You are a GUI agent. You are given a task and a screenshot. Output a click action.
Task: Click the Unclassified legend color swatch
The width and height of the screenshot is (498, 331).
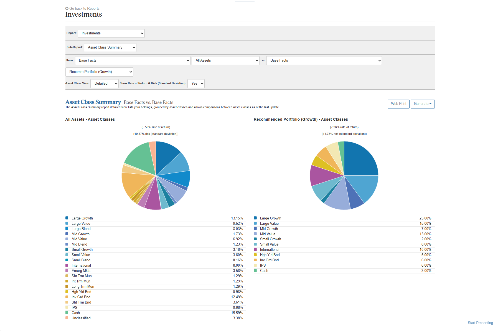[67, 318]
